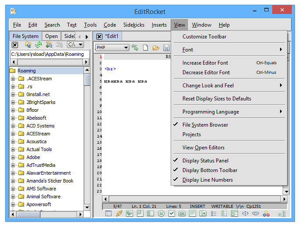Click the bulleted list icon in bottom toolbar
The width and height of the screenshot is (305, 231).
pos(214,214)
